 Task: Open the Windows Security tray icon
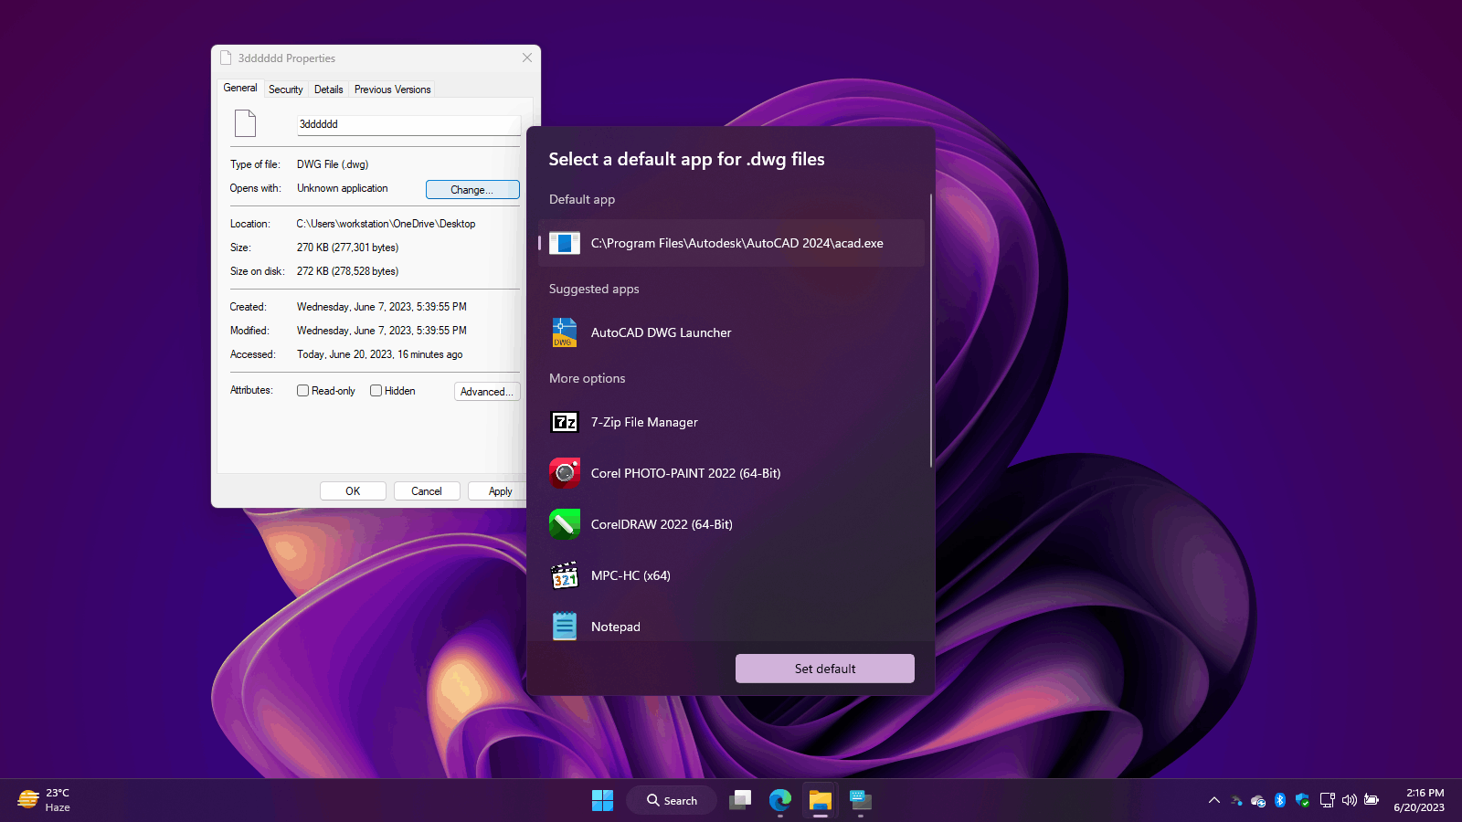(x=1303, y=800)
